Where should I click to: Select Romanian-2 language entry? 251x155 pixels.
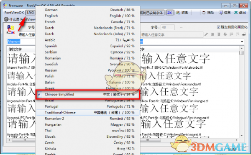tap(88, 119)
